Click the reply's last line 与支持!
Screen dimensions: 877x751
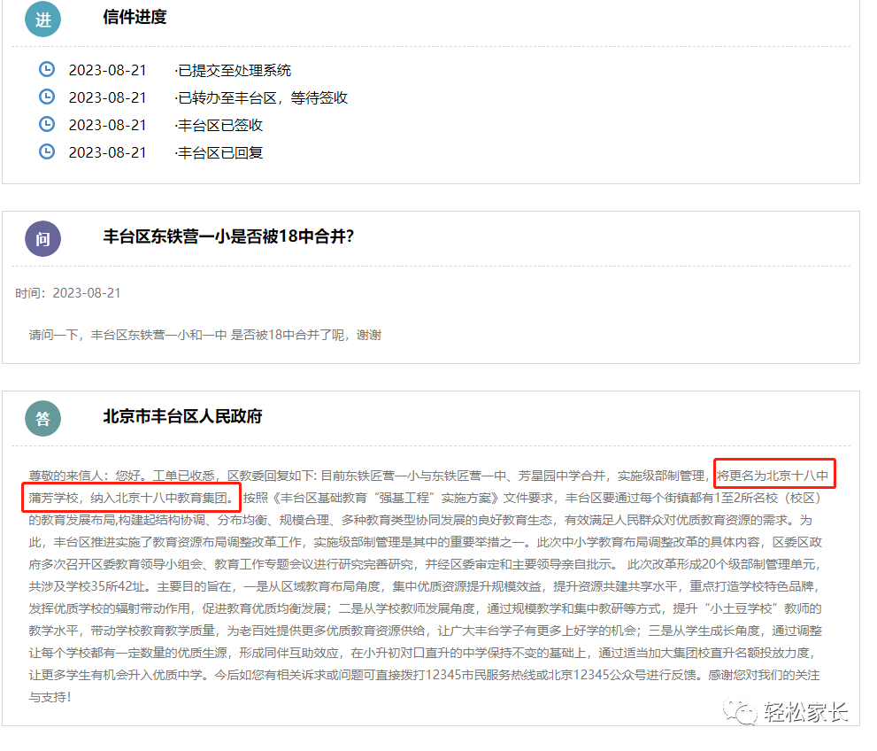[x=50, y=697]
